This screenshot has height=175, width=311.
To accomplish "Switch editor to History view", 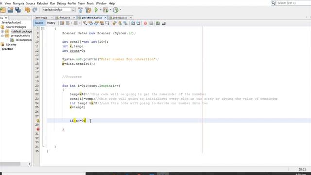I will pyautogui.click(x=51, y=23).
